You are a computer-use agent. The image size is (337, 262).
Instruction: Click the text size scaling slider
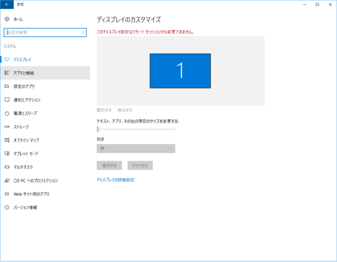[x=136, y=129]
